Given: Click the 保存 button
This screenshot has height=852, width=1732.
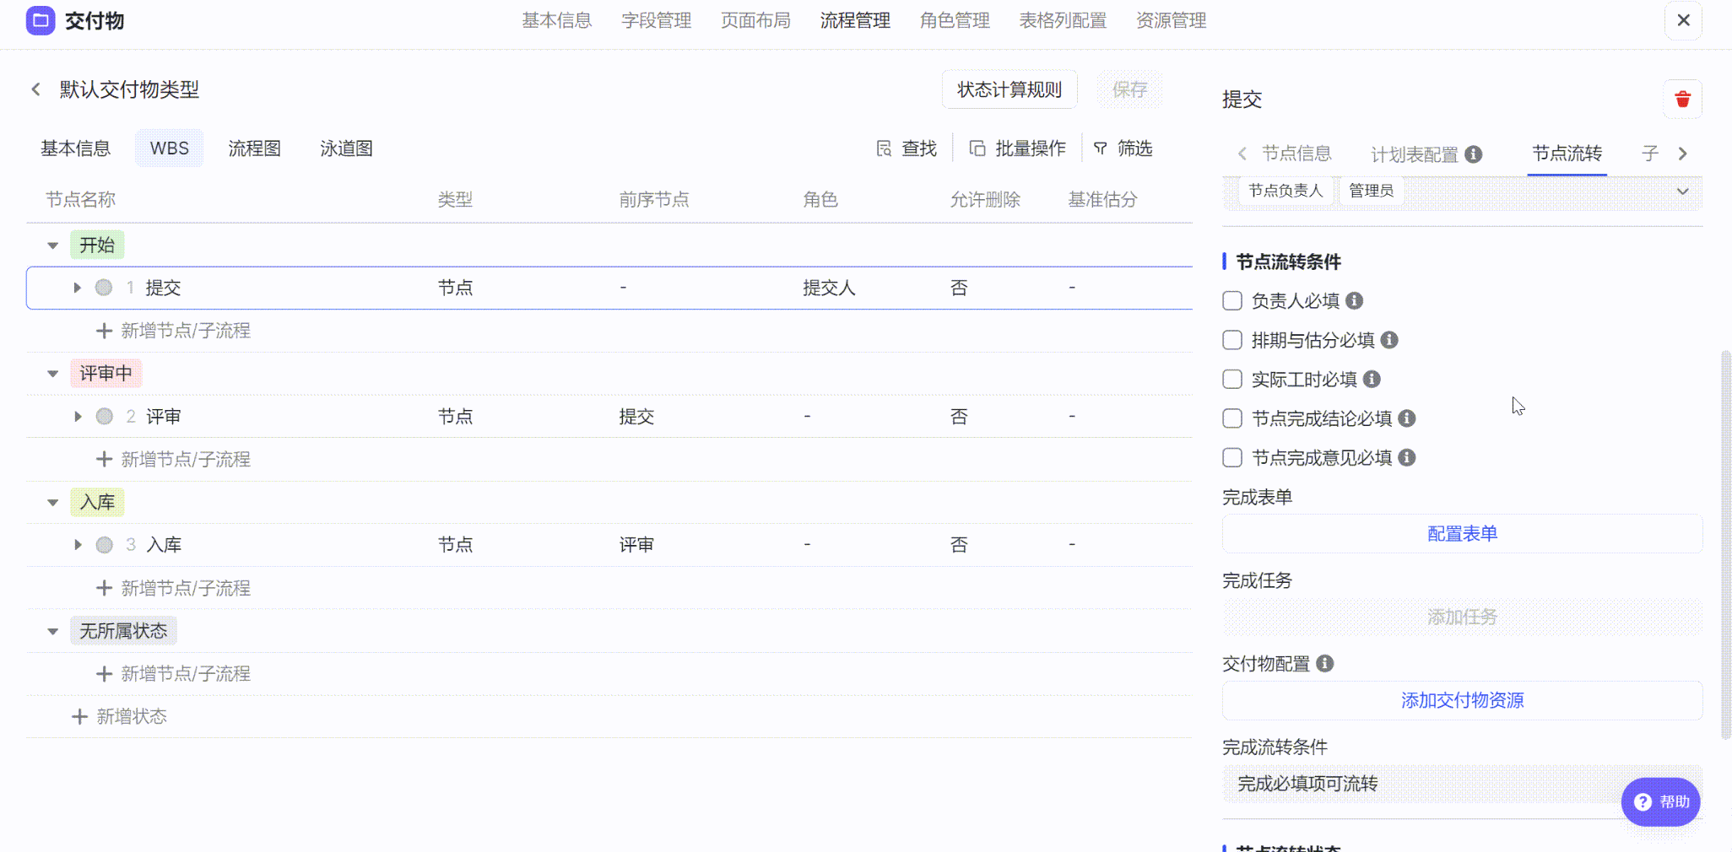Looking at the screenshot, I should [1129, 89].
